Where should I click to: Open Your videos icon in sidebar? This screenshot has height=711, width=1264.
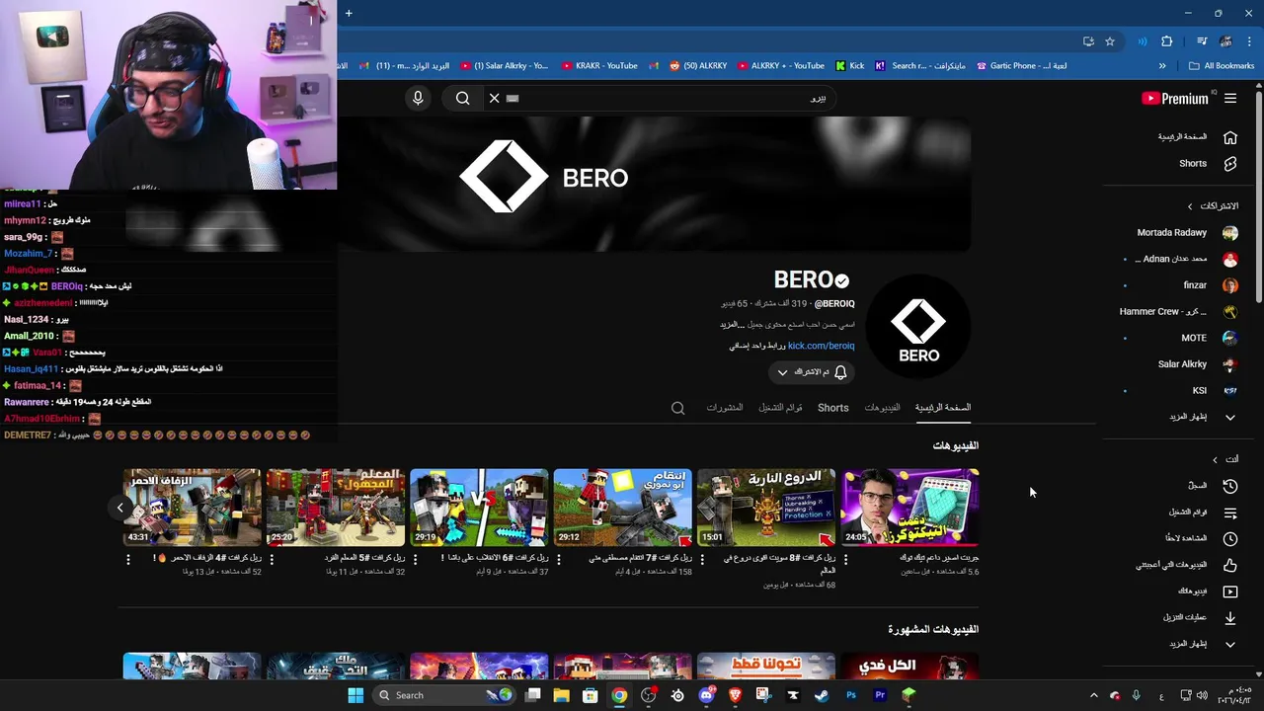1229,592
